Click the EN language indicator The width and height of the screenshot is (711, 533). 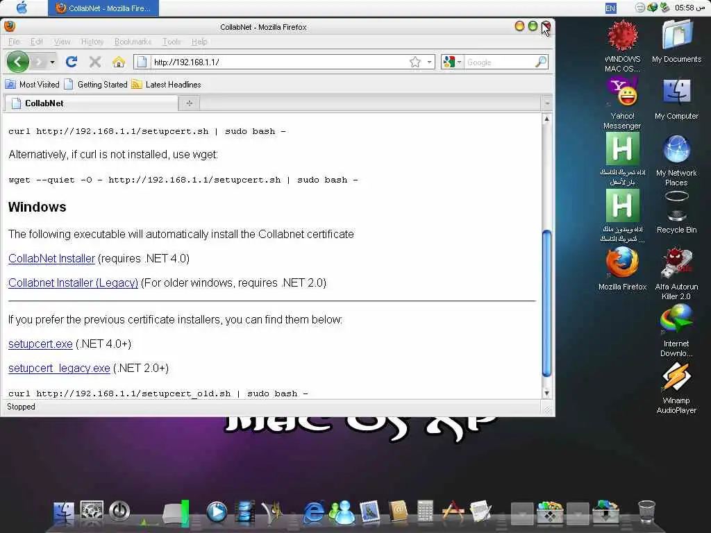(x=610, y=8)
